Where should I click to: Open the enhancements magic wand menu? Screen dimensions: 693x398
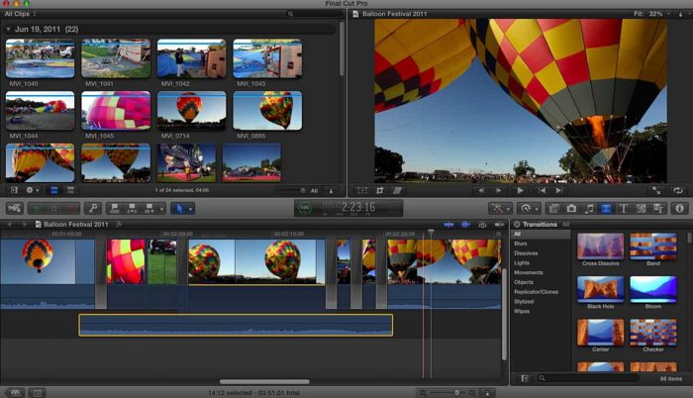click(500, 208)
